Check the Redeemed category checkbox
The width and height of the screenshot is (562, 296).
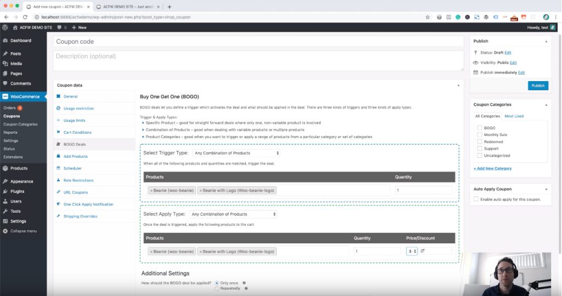click(480, 141)
